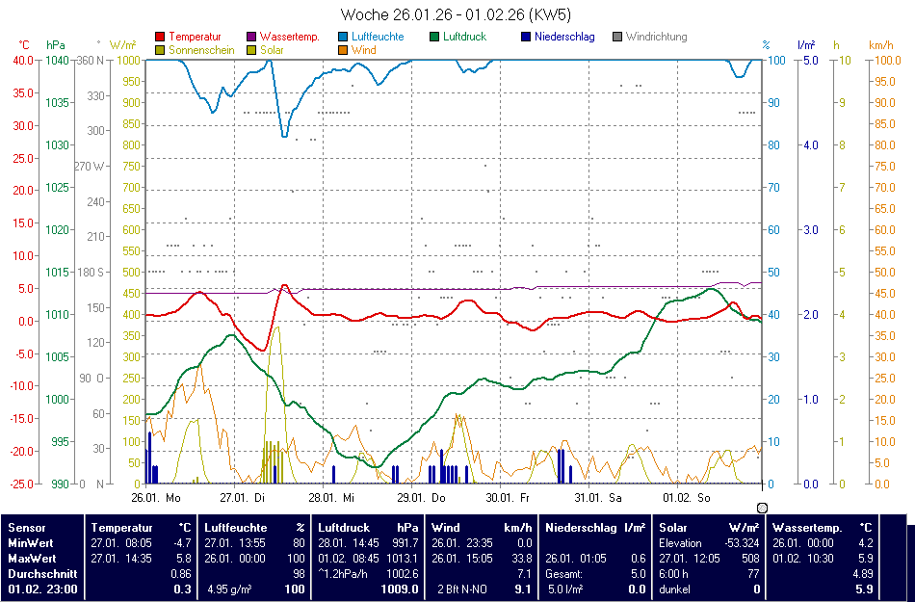915x602 pixels.
Task: Click the green Luftdruck legend swatch
Action: [435, 38]
